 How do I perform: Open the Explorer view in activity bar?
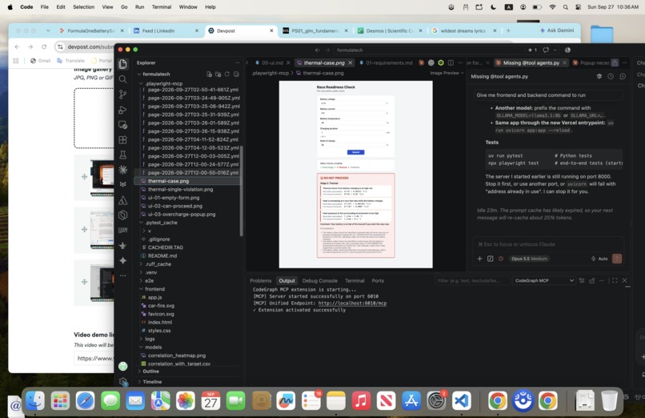tap(122, 64)
